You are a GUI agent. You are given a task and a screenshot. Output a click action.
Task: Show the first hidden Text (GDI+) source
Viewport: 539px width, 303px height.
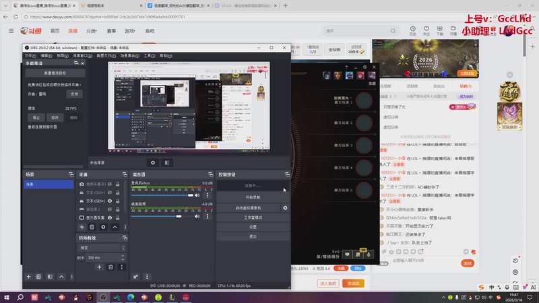pyautogui.click(x=110, y=193)
